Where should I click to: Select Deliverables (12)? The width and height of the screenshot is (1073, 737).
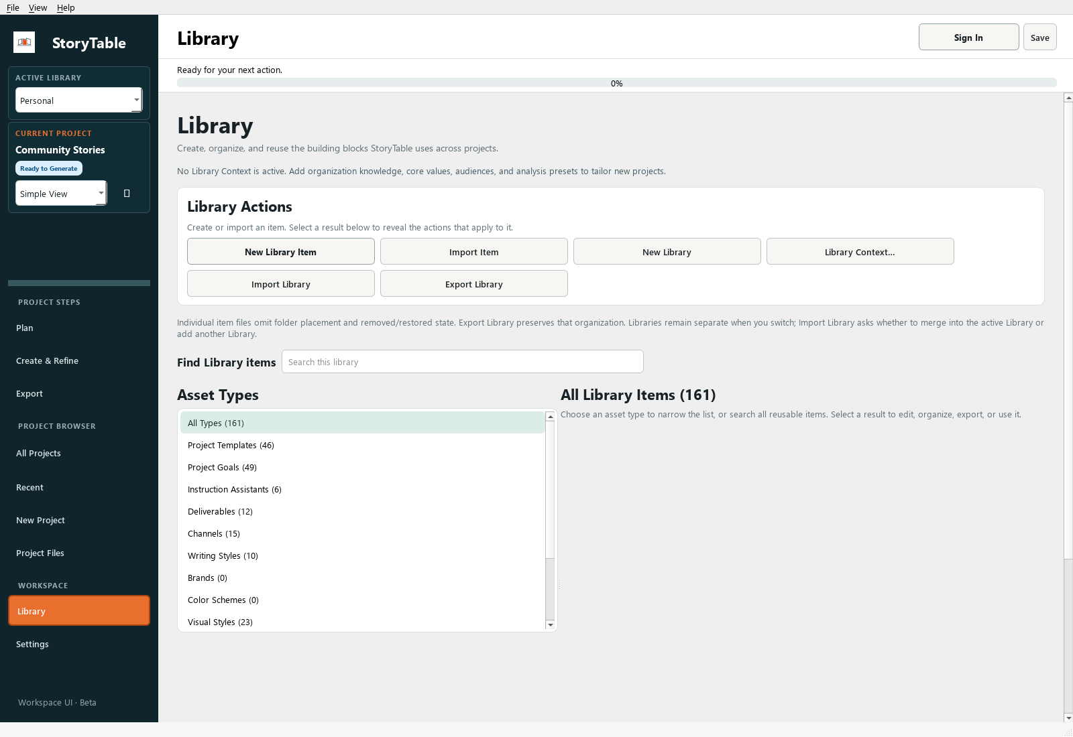[x=362, y=511]
